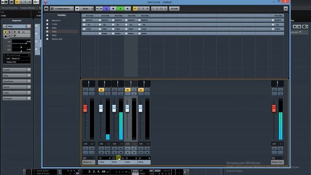Screen dimensions: 311x175
Task: Click the Inspector volume slider handle
Action: point(26,43)
